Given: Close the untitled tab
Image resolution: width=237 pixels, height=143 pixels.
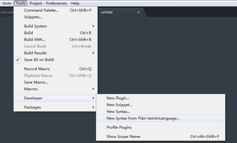Looking at the screenshot, I should [138, 13].
